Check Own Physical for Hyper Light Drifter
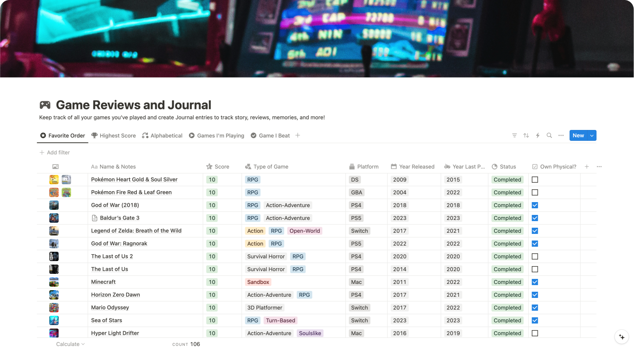This screenshot has height=353, width=634. click(535, 333)
